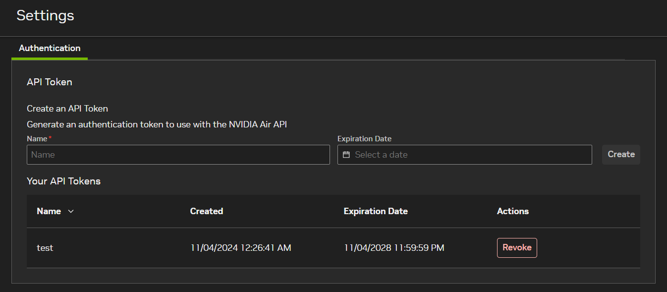The image size is (667, 292).
Task: Click the NVIDIA Air API description text
Action: (x=157, y=124)
